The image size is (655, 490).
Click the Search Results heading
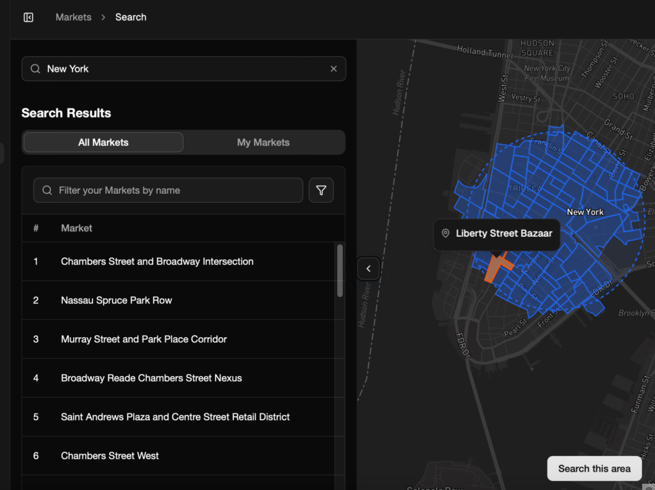[66, 113]
